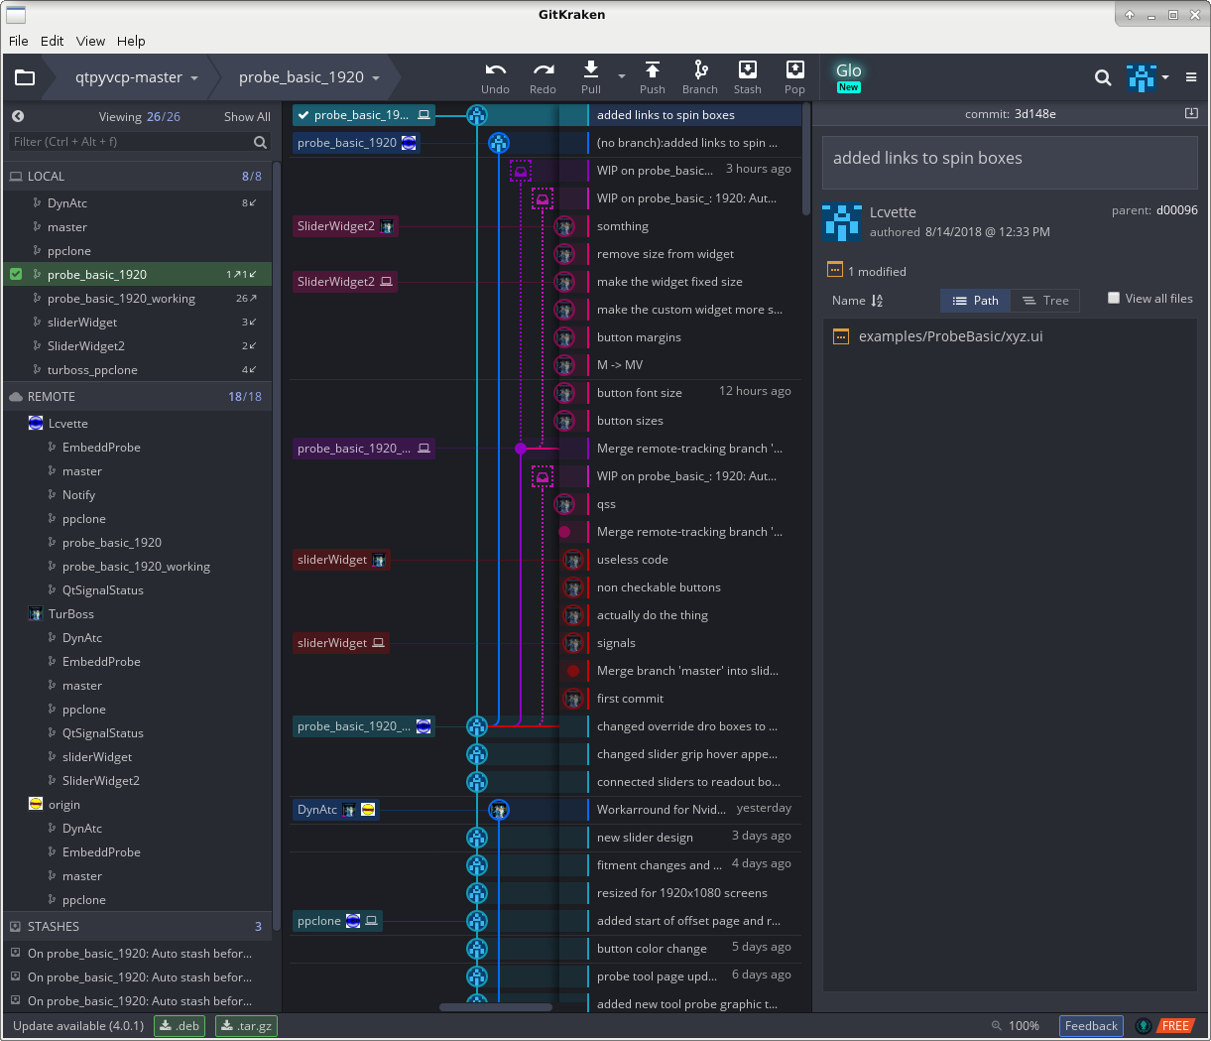This screenshot has width=1211, height=1041.
Task: Open file examples/ProbeBasic/xyz.ui
Action: 950,336
